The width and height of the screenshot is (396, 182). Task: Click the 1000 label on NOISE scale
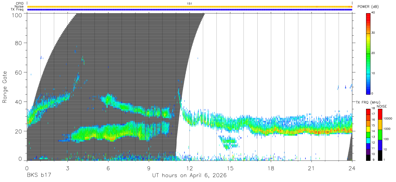pyautogui.click(x=387, y=129)
